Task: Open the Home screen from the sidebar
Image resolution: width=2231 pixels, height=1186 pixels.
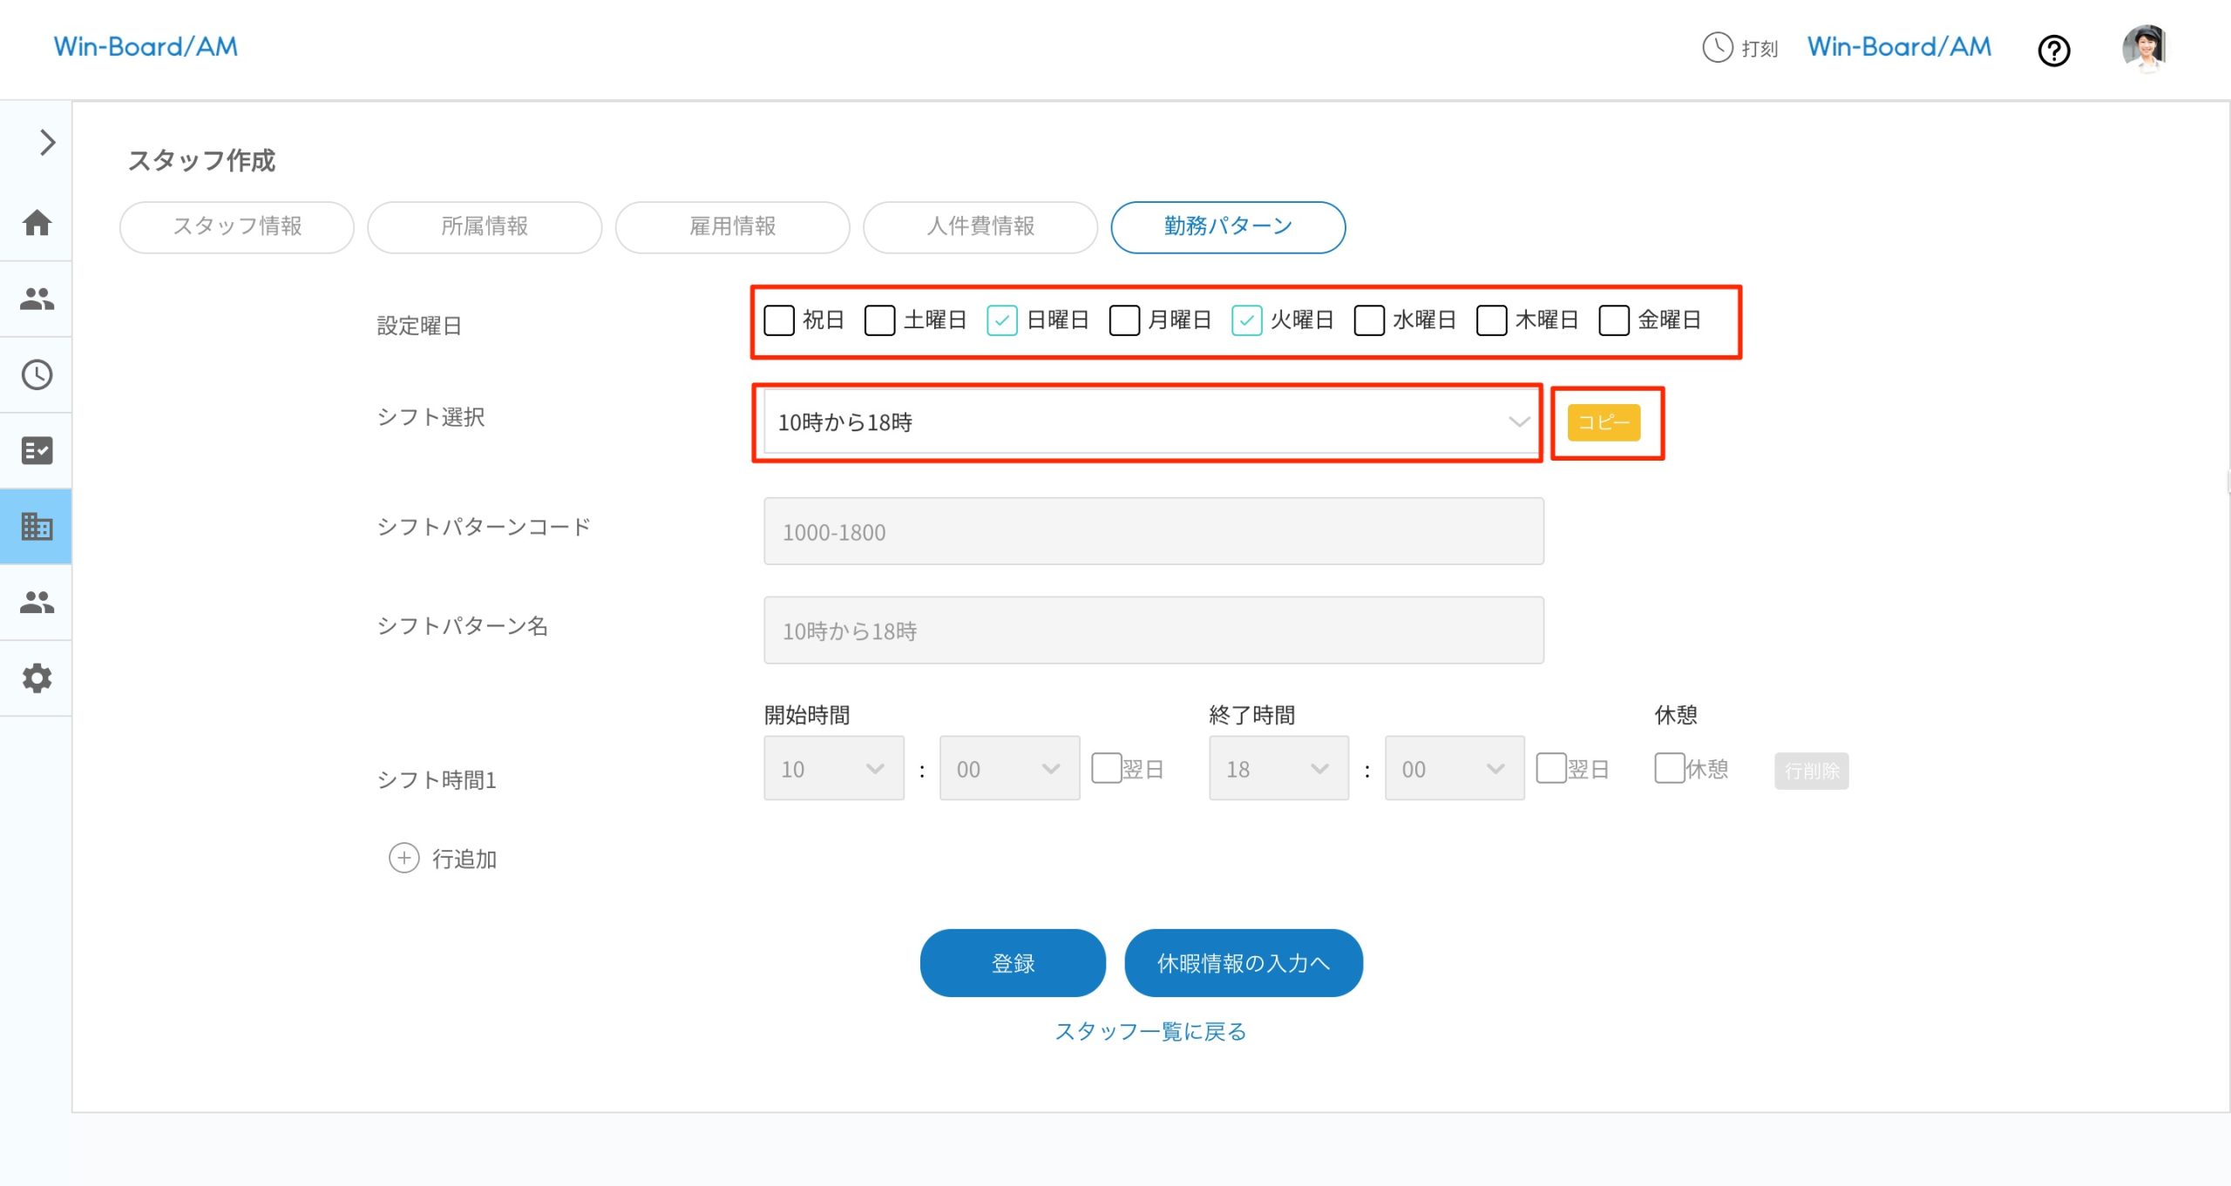Action: point(37,224)
